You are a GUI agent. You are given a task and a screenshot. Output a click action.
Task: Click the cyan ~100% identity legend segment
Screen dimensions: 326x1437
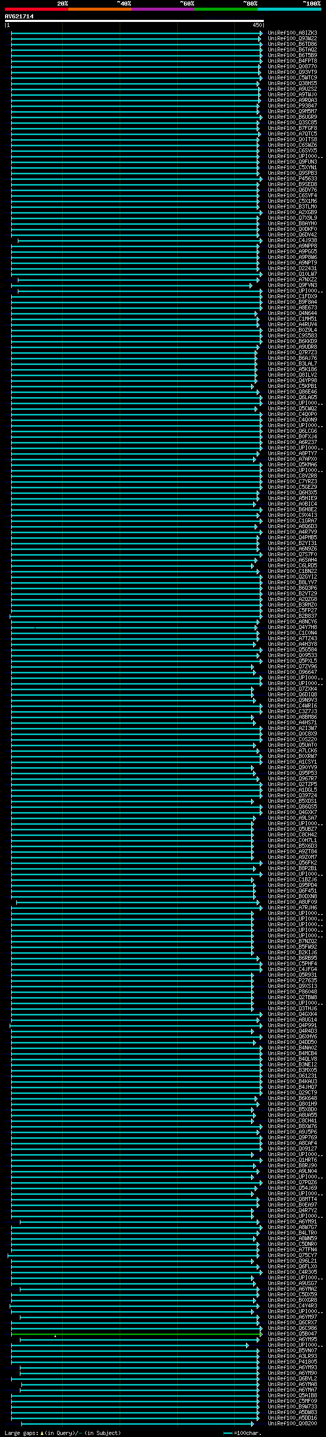pyautogui.click(x=290, y=9)
